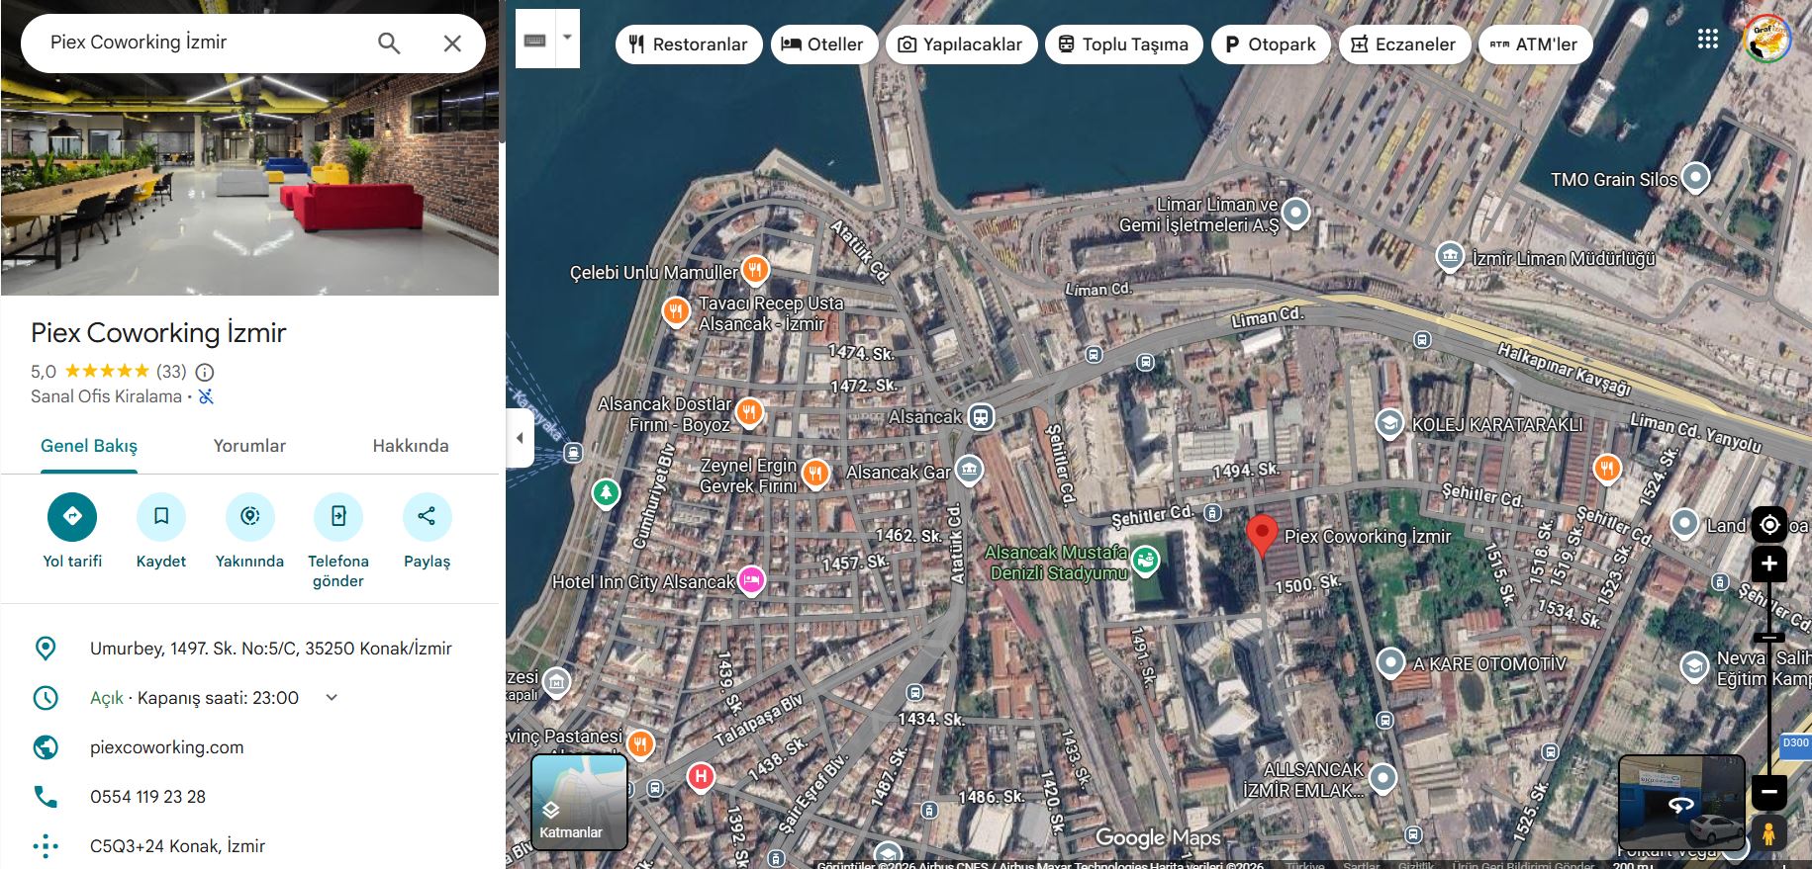Click the address Umurbey, 1497. Sk. No:5/C
This screenshot has width=1812, height=869.
(x=271, y=649)
